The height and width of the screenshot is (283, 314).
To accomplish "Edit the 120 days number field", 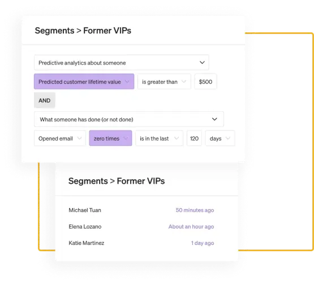I will [x=194, y=138].
